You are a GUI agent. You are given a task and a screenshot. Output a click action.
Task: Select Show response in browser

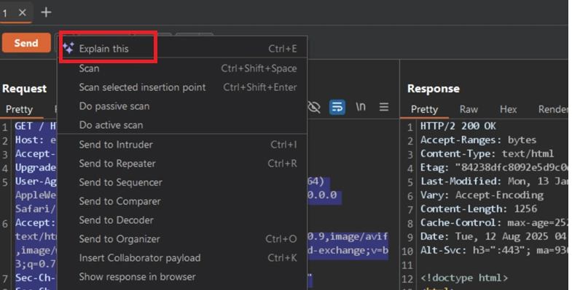pyautogui.click(x=182, y=277)
